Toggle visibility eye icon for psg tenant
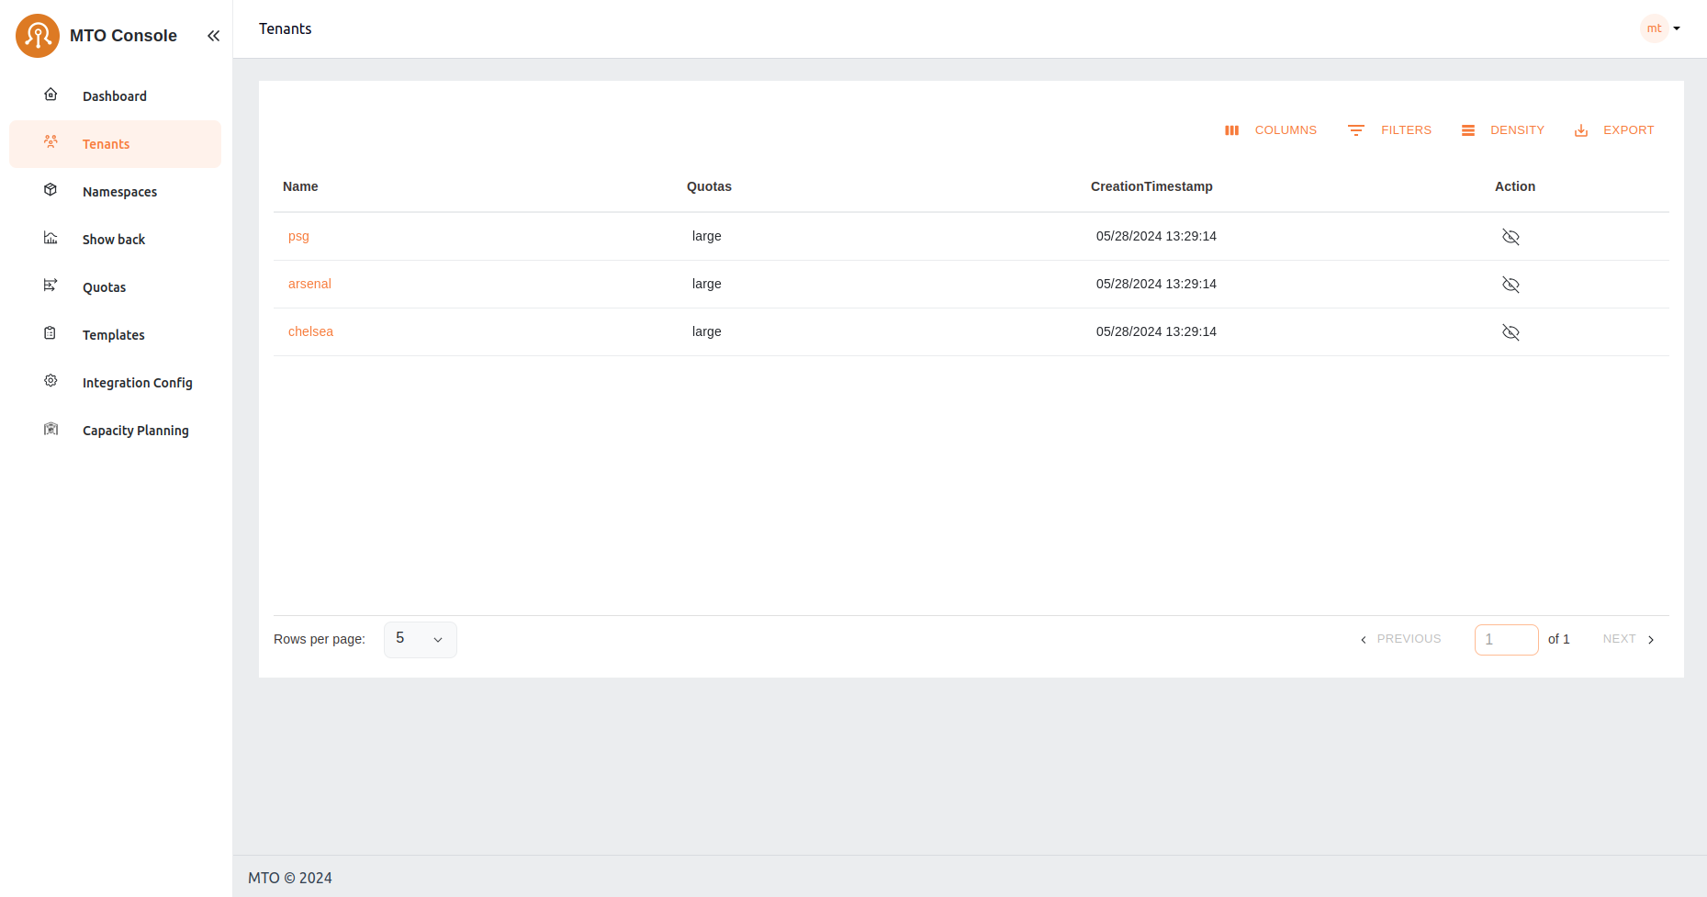 (1510, 237)
